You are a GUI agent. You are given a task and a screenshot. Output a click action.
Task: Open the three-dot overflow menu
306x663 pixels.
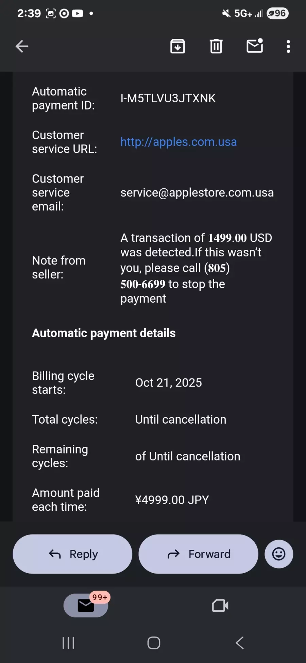[288, 47]
